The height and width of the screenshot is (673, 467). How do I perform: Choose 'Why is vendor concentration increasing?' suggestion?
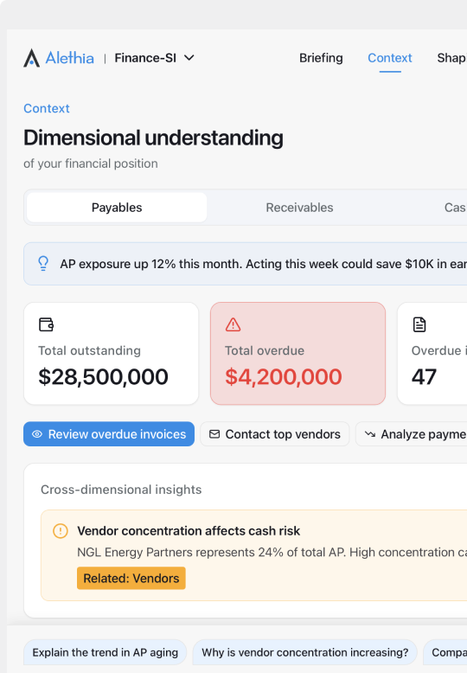point(305,652)
